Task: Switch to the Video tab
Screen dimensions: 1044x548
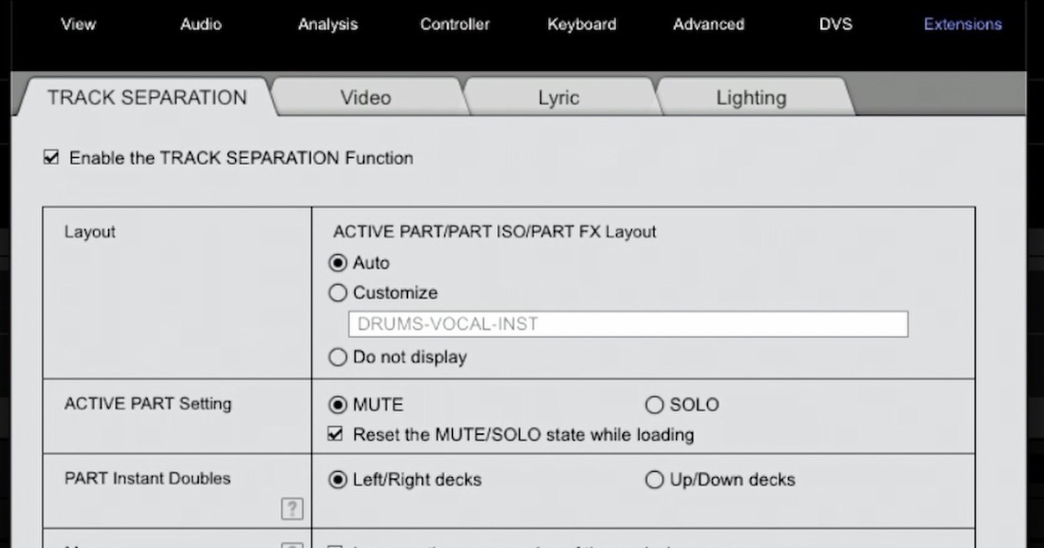Action: 366,97
